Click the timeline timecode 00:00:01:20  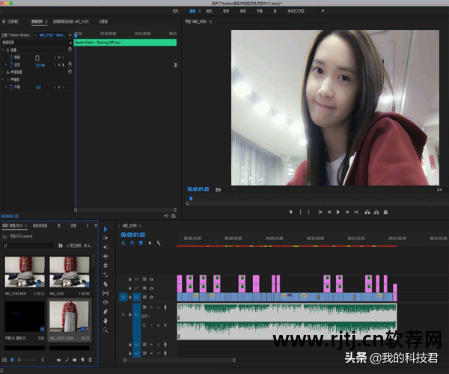pyautogui.click(x=132, y=235)
